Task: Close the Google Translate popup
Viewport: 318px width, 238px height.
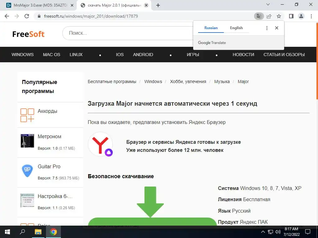Action: point(277,28)
